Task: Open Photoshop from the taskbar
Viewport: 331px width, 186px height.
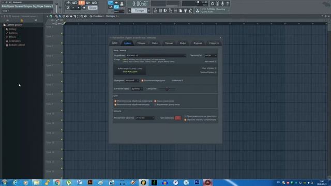Action: (x=197, y=182)
